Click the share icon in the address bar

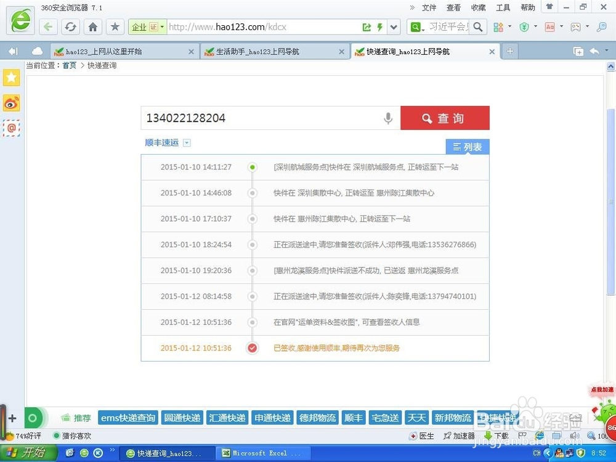[367, 27]
